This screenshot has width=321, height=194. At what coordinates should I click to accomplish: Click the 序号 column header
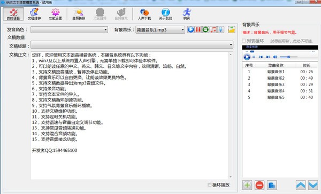point(249,65)
